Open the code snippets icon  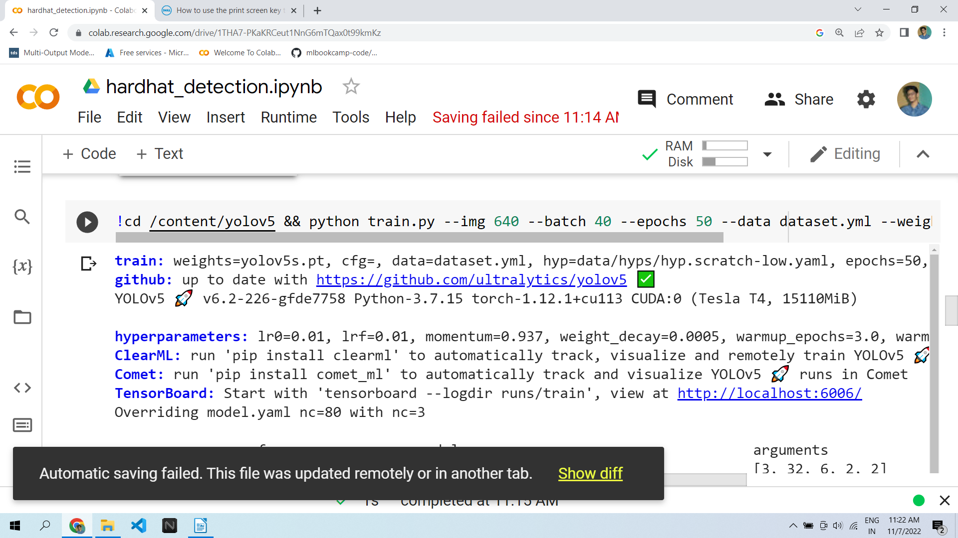point(22,388)
